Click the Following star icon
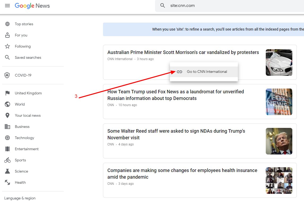Viewport: 304px width, 201px height. coord(7,46)
